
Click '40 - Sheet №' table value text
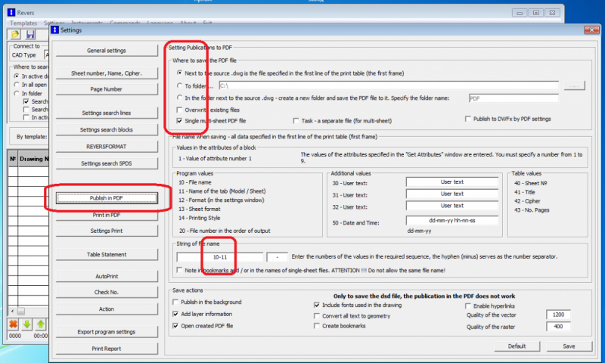(531, 183)
